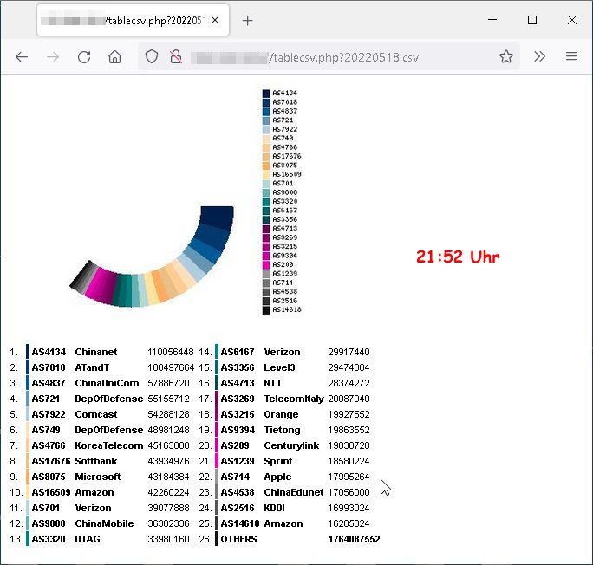Reload the page with the refresh icon

84,57
